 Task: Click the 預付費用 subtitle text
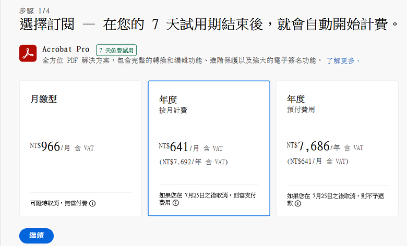click(301, 109)
